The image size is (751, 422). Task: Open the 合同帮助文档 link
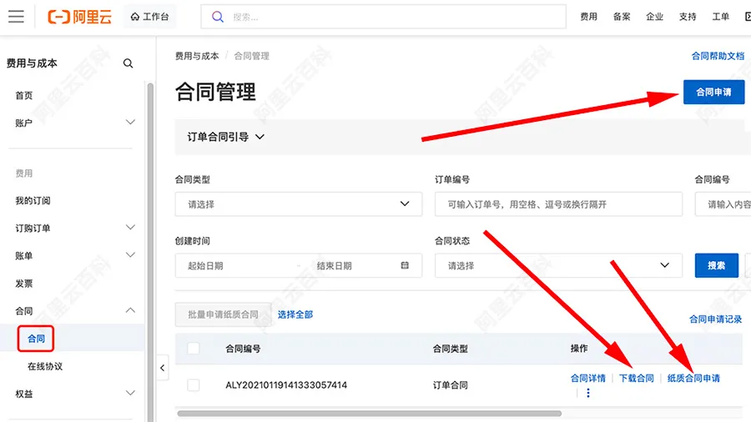pos(718,56)
